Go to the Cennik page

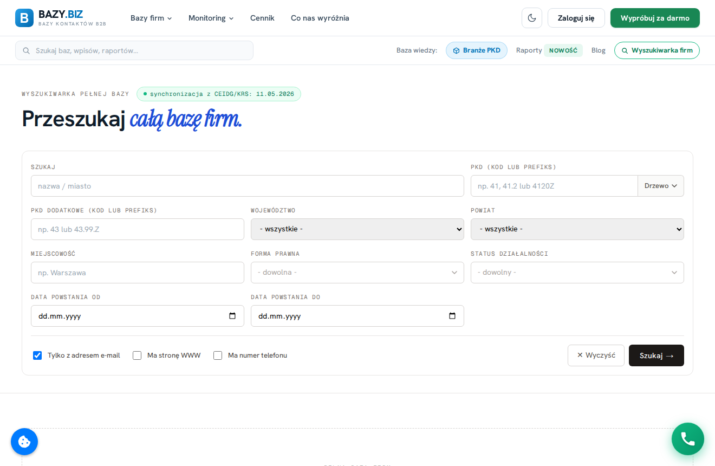[x=262, y=18]
